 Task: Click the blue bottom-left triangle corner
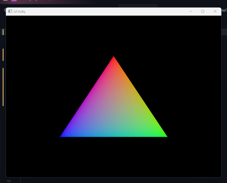(62, 136)
